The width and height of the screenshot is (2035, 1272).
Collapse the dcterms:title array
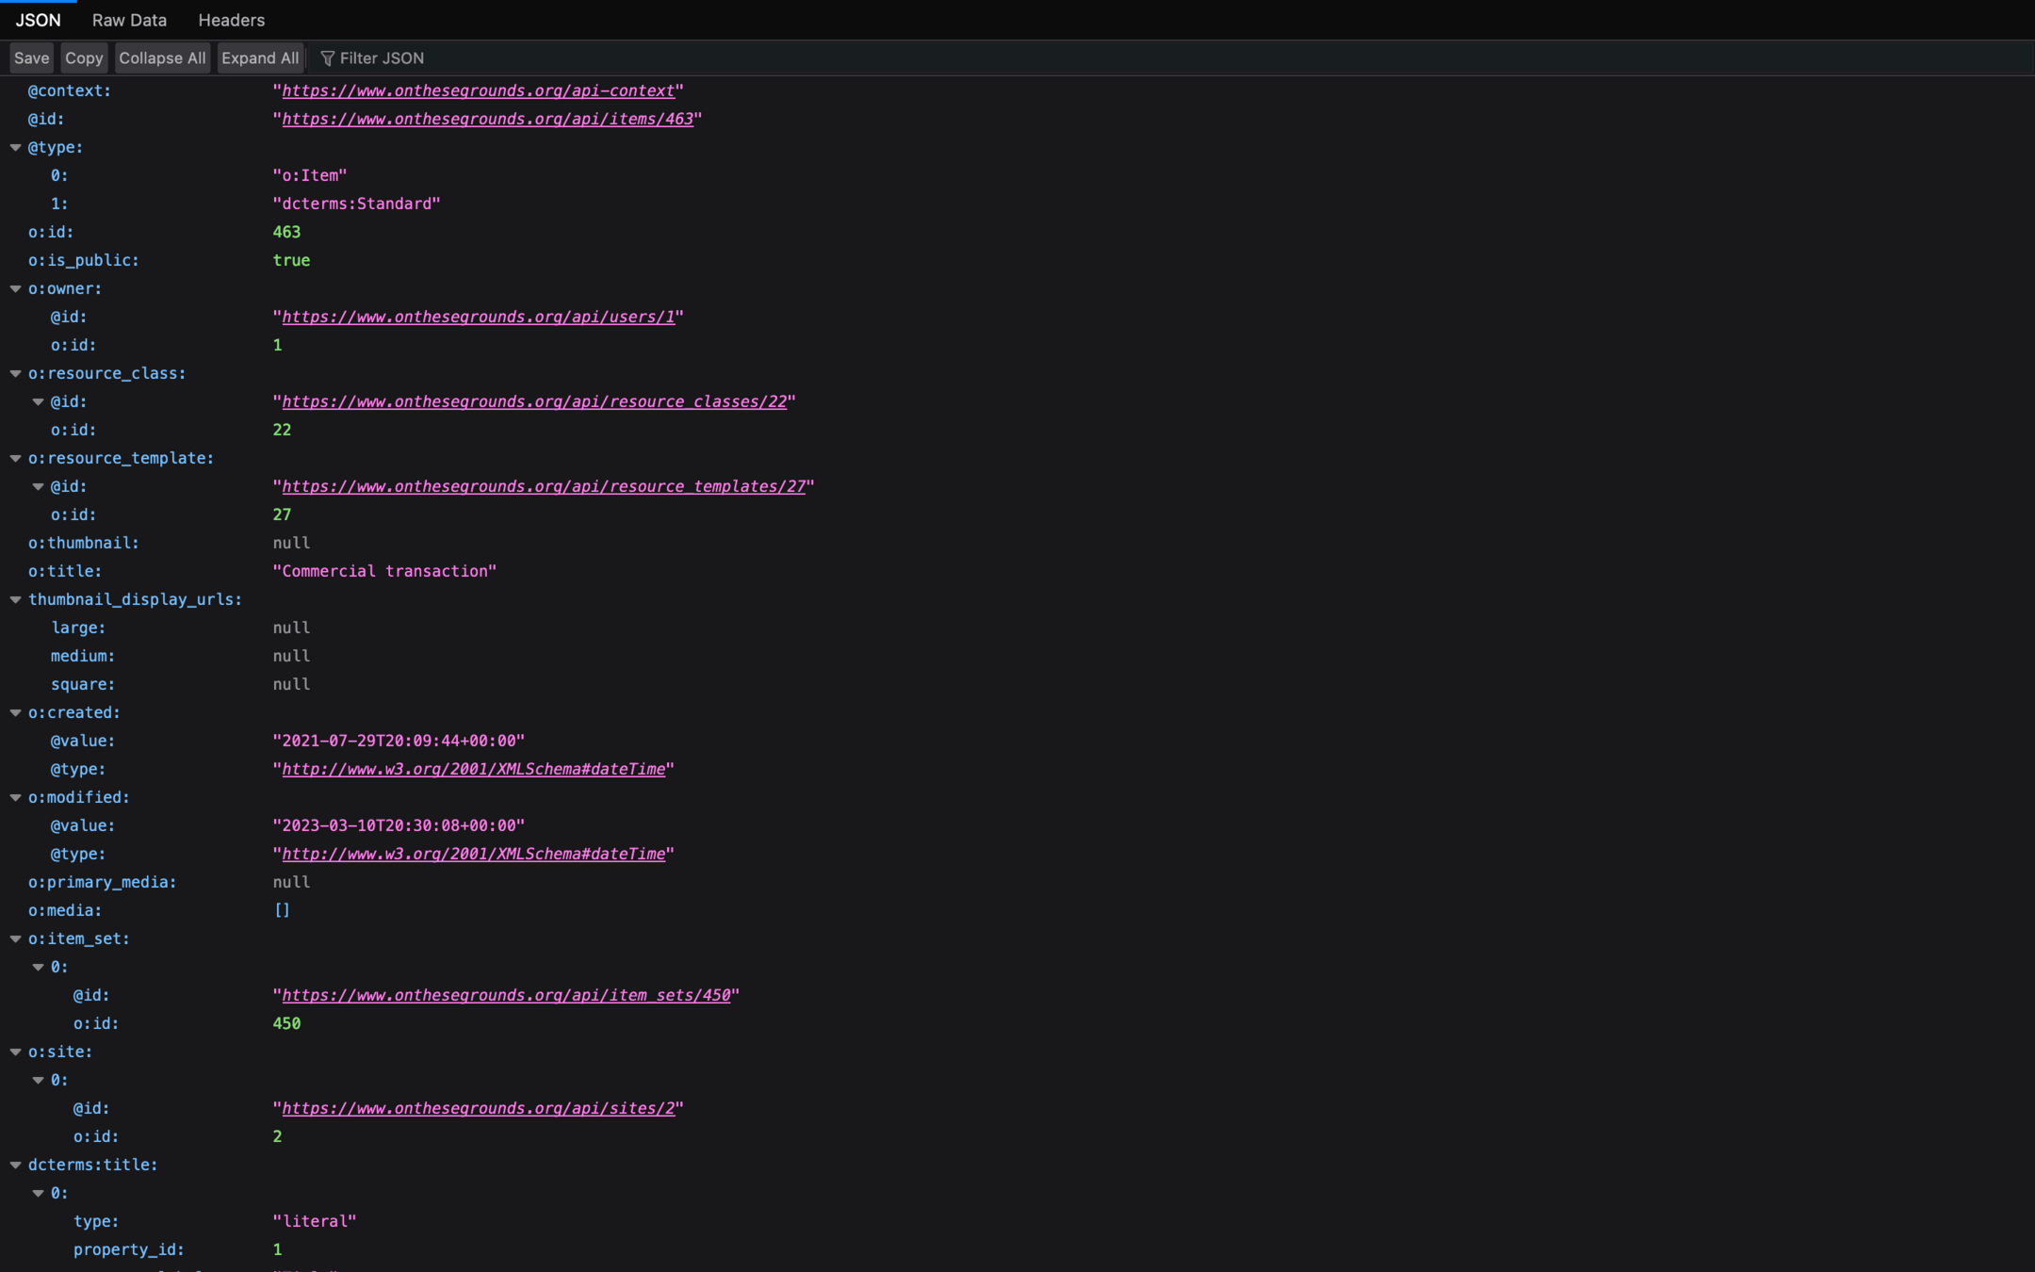tap(16, 1165)
